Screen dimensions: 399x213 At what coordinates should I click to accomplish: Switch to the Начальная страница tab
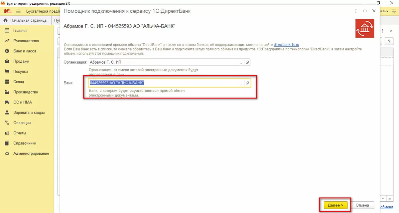point(25,20)
